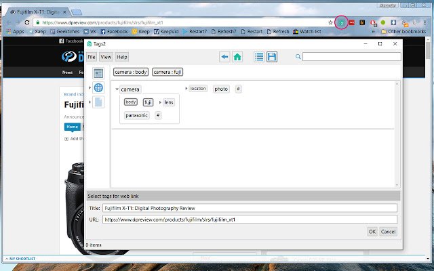The image size is (434, 271).
Task: Click the Tags2 window title icon
Action: pyautogui.click(x=90, y=43)
